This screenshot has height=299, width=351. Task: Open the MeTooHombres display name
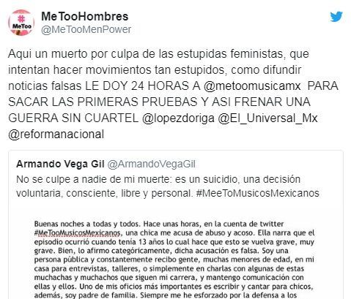coord(84,17)
